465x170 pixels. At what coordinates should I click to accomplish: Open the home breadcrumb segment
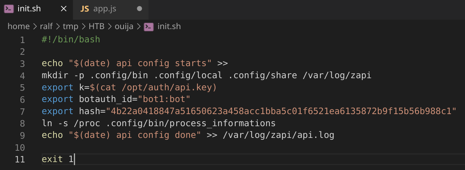coord(19,26)
